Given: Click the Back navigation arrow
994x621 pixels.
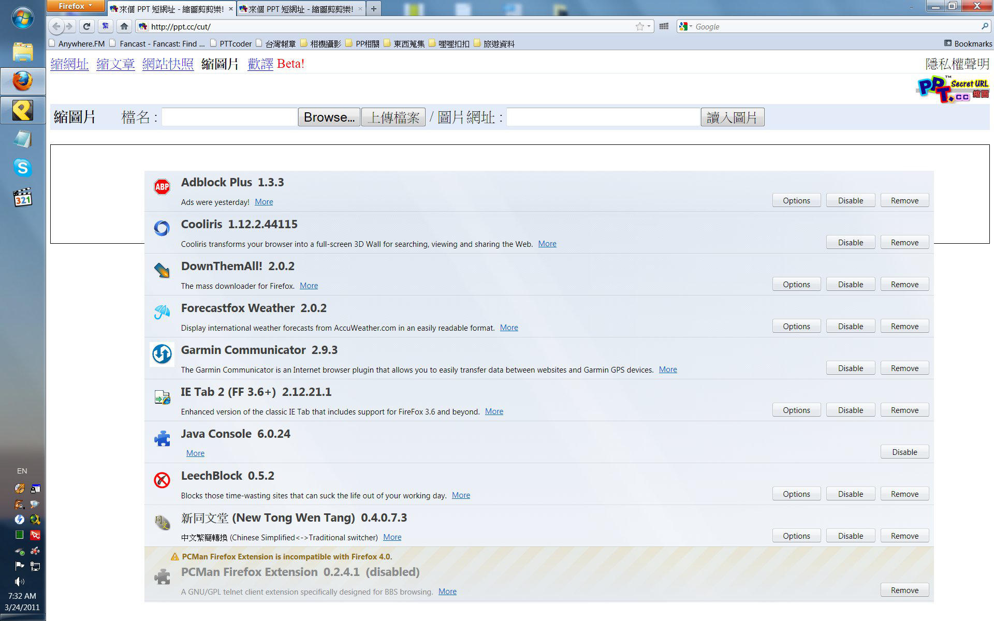Looking at the screenshot, I should [57, 26].
